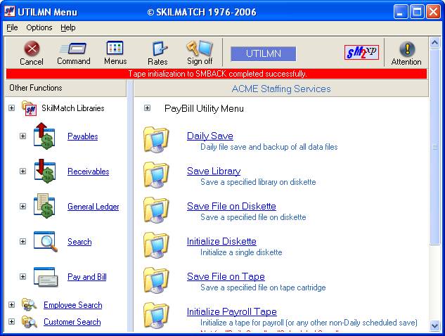Image resolution: width=445 pixels, height=336 pixels.
Task: Click the Save Library folder icon
Action: (x=156, y=175)
